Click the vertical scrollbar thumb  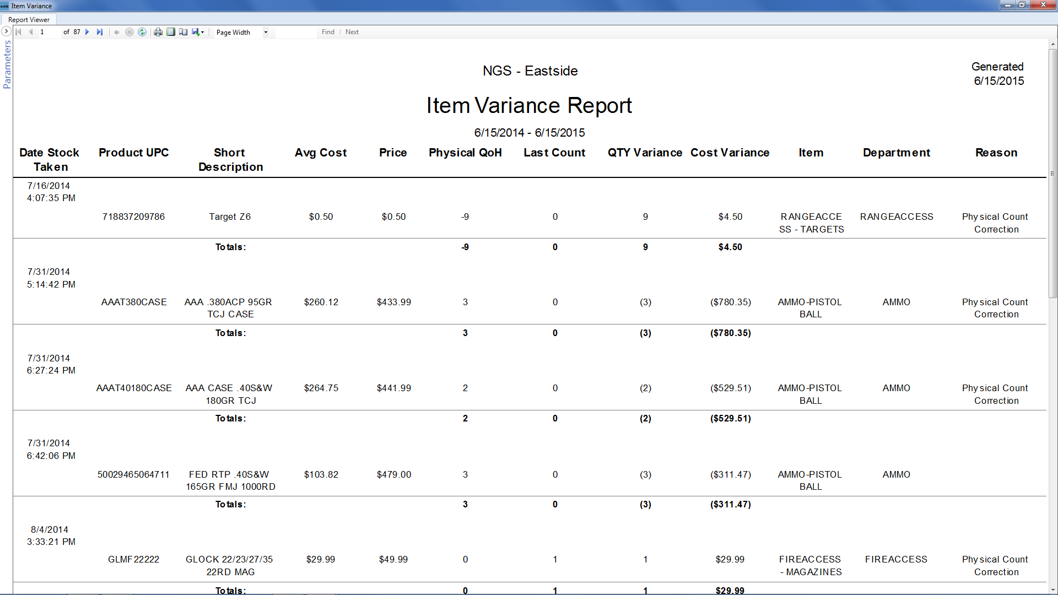(1052, 174)
